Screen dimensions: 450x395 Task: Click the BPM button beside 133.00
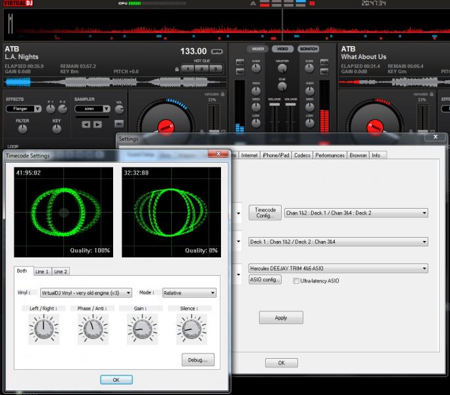pos(217,51)
